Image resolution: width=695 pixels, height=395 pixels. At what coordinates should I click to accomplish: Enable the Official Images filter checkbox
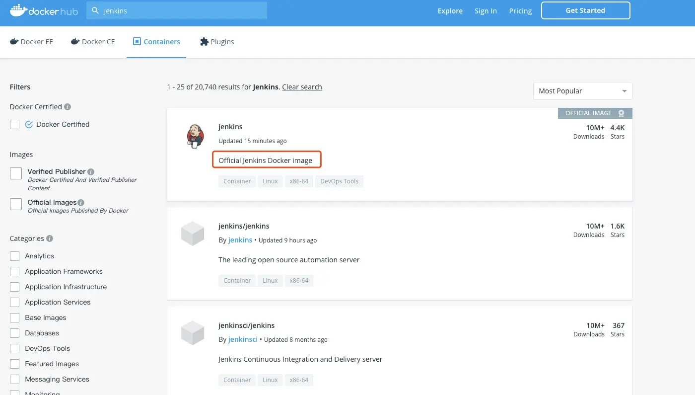(16, 204)
